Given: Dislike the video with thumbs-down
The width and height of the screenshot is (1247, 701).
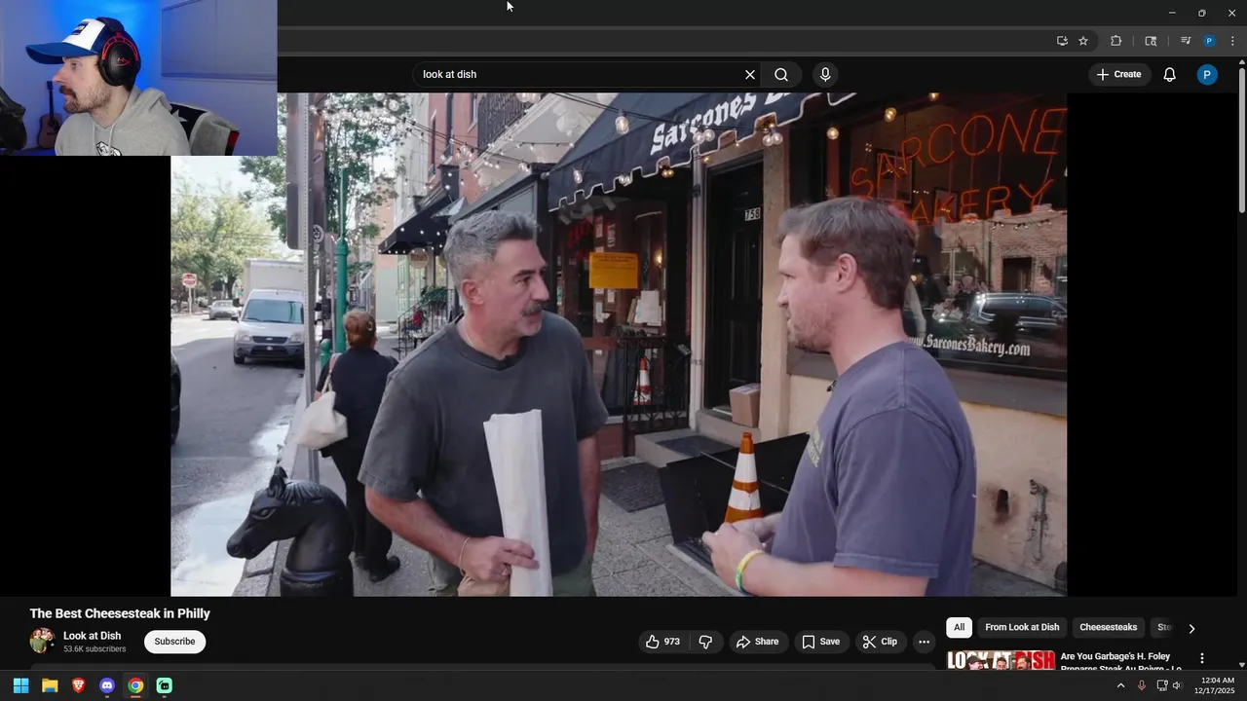Looking at the screenshot, I should coord(705,642).
